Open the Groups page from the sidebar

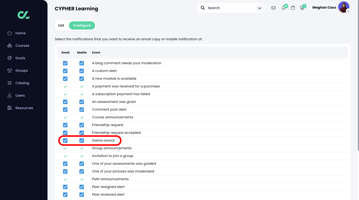tap(22, 70)
